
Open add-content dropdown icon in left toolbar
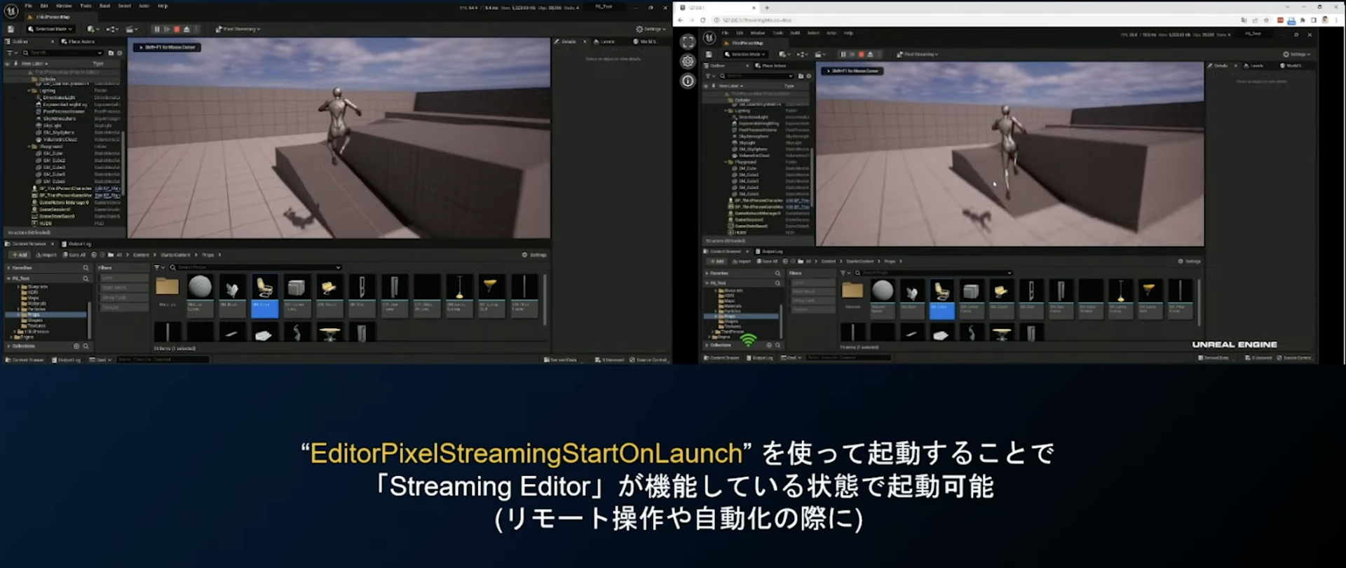click(x=93, y=29)
